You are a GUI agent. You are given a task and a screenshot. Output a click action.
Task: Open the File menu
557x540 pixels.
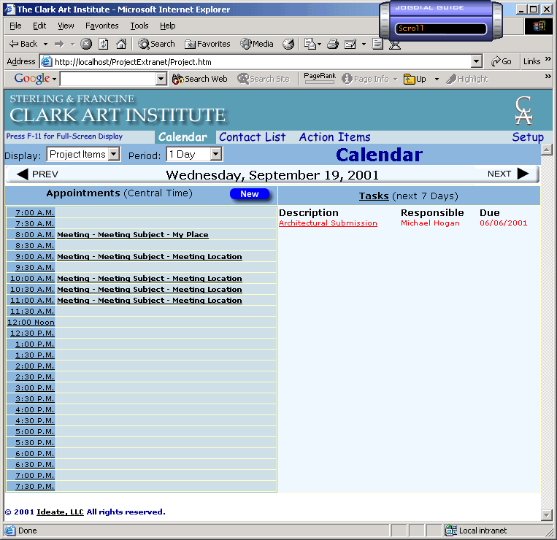(15, 26)
